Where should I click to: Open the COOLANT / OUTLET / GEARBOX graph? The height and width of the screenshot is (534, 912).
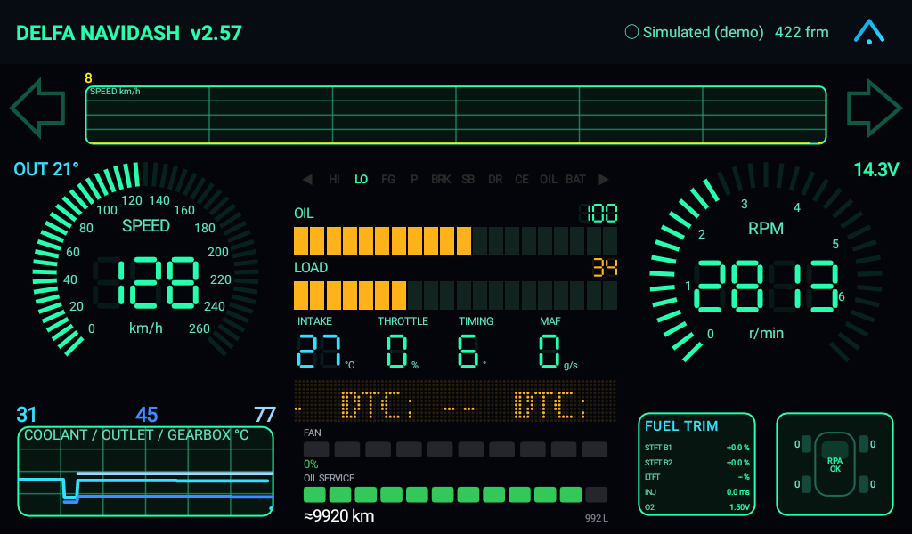[145, 471]
